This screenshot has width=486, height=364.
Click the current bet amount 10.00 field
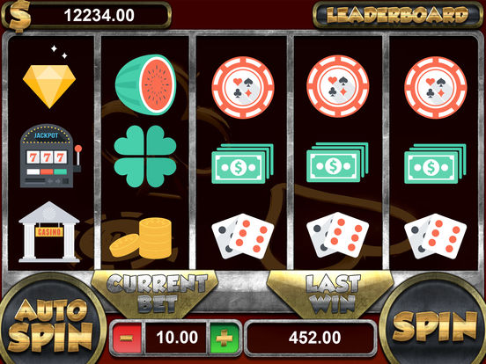coord(177,338)
